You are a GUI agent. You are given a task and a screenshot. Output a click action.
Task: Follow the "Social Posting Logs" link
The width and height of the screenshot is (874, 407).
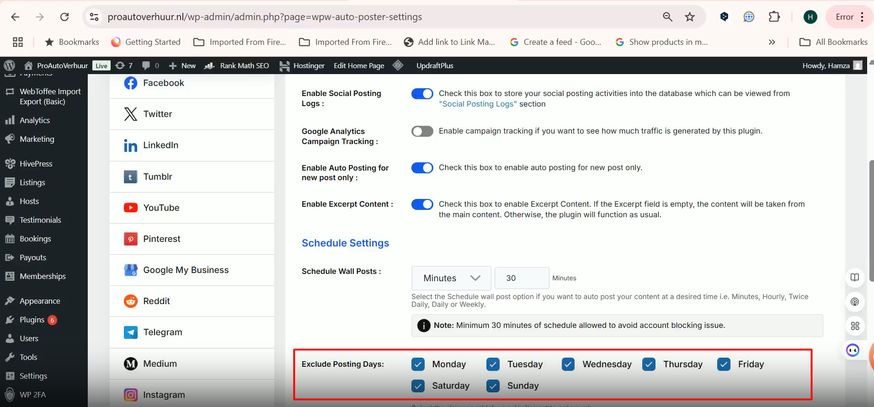coord(478,104)
